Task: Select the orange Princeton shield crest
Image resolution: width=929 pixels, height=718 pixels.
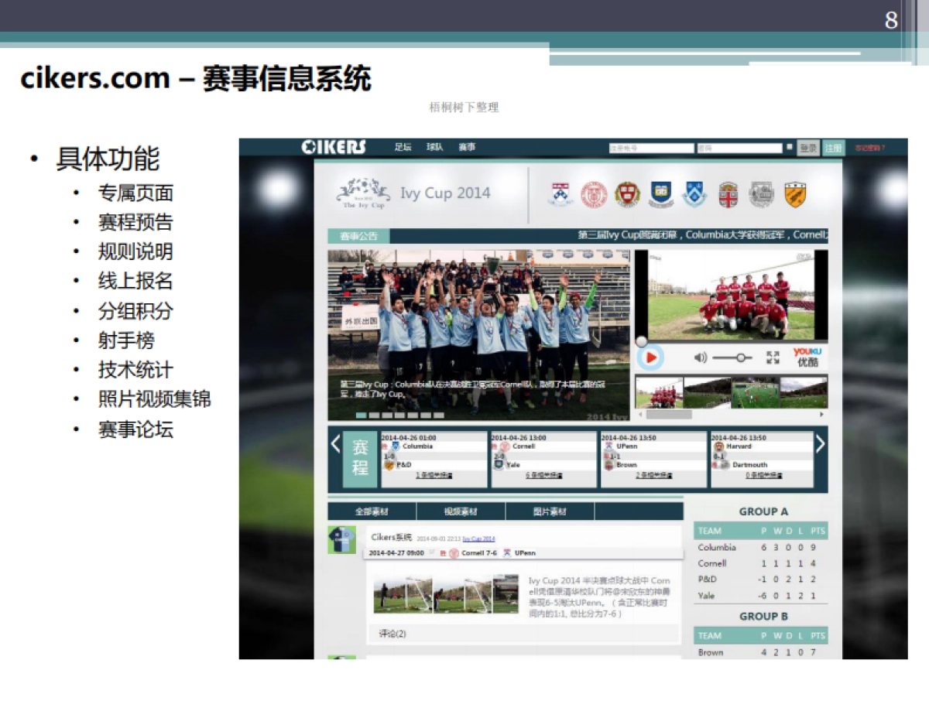Action: pyautogui.click(x=795, y=194)
